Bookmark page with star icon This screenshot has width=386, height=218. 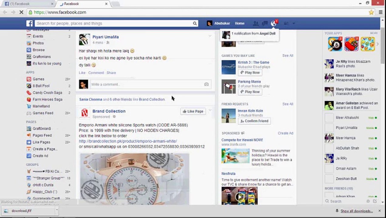click(x=371, y=12)
